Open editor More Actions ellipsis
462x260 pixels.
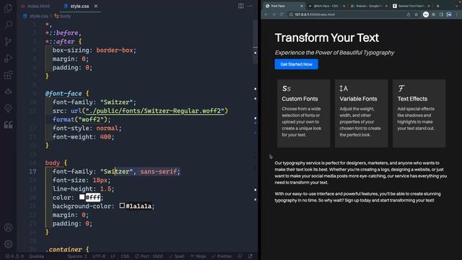[x=250, y=6]
